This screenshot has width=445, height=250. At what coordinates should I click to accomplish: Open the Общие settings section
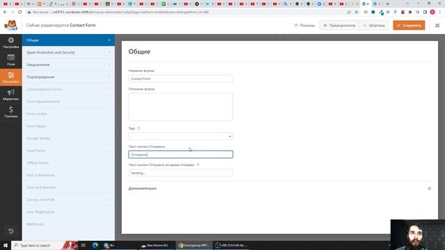68,40
